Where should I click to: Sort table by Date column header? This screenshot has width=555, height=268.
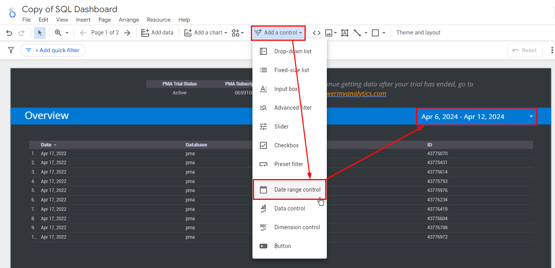click(x=46, y=145)
